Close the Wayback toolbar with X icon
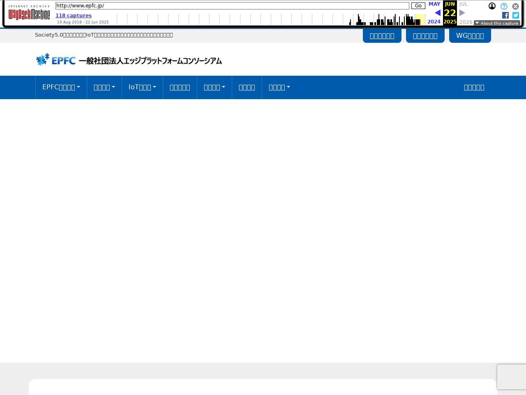 (x=515, y=6)
